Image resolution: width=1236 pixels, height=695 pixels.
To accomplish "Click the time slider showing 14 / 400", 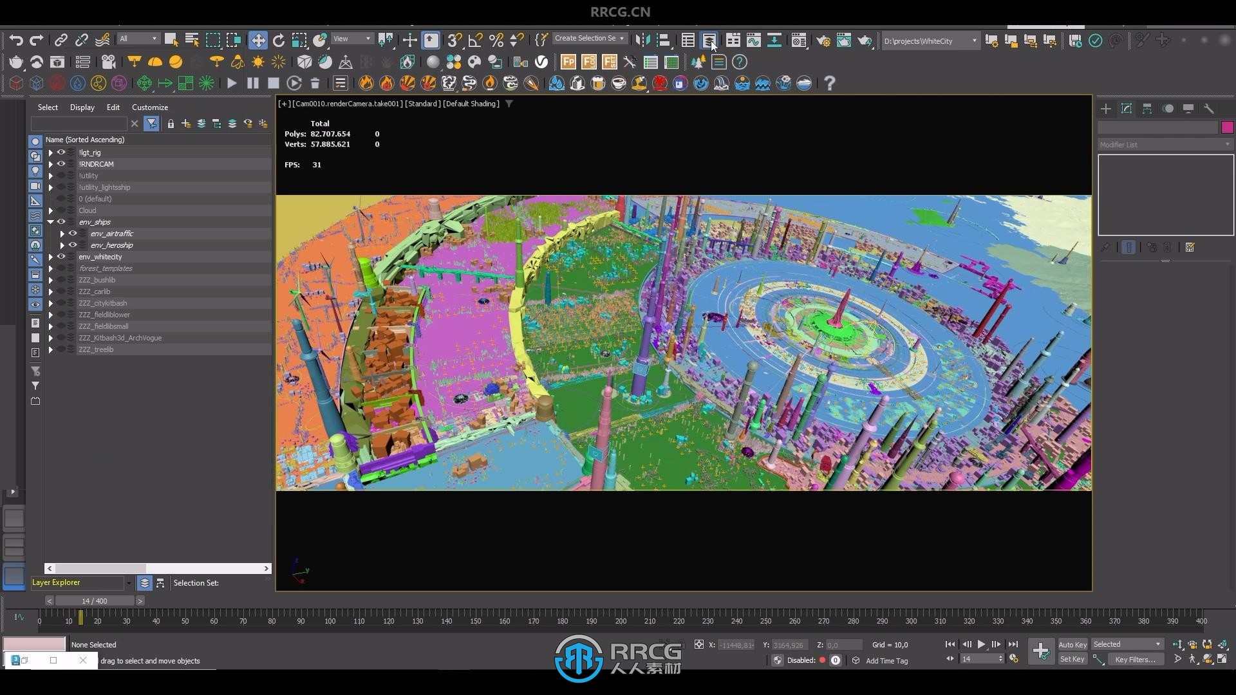I will tap(95, 601).
